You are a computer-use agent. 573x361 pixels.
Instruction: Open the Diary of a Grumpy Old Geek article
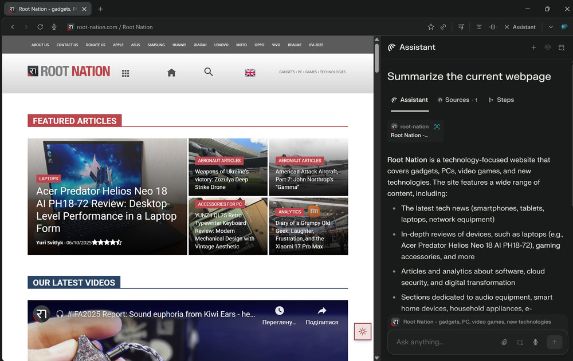pyautogui.click(x=302, y=235)
